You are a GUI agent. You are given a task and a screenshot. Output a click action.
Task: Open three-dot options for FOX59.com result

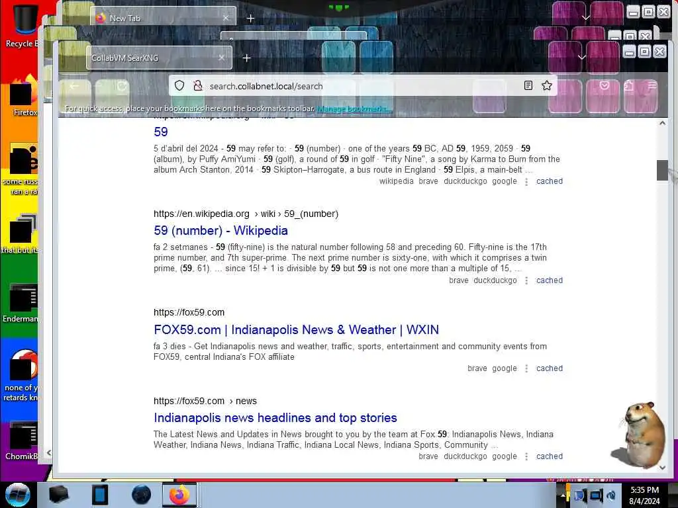(x=526, y=369)
